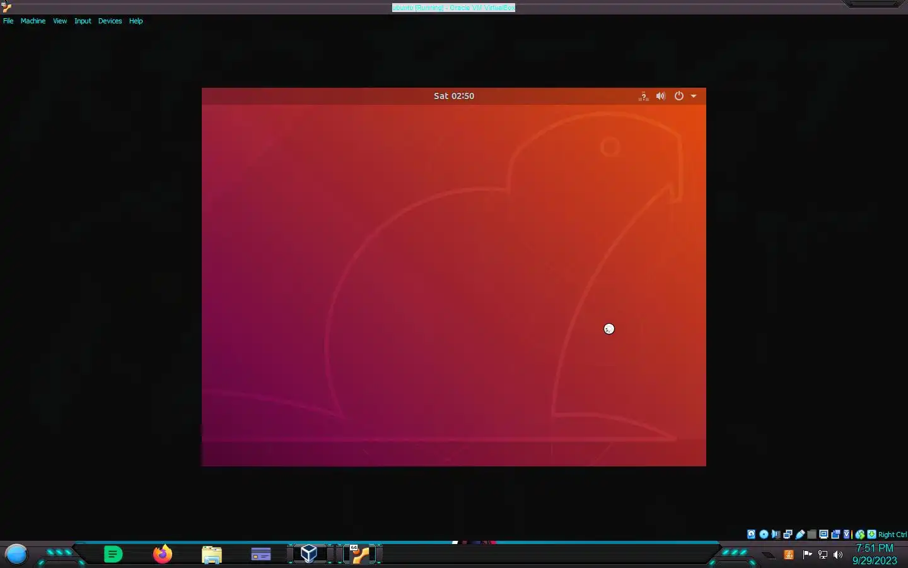908x568 pixels.
Task: Click the audio indicator in VM status bar
Action: point(776,535)
